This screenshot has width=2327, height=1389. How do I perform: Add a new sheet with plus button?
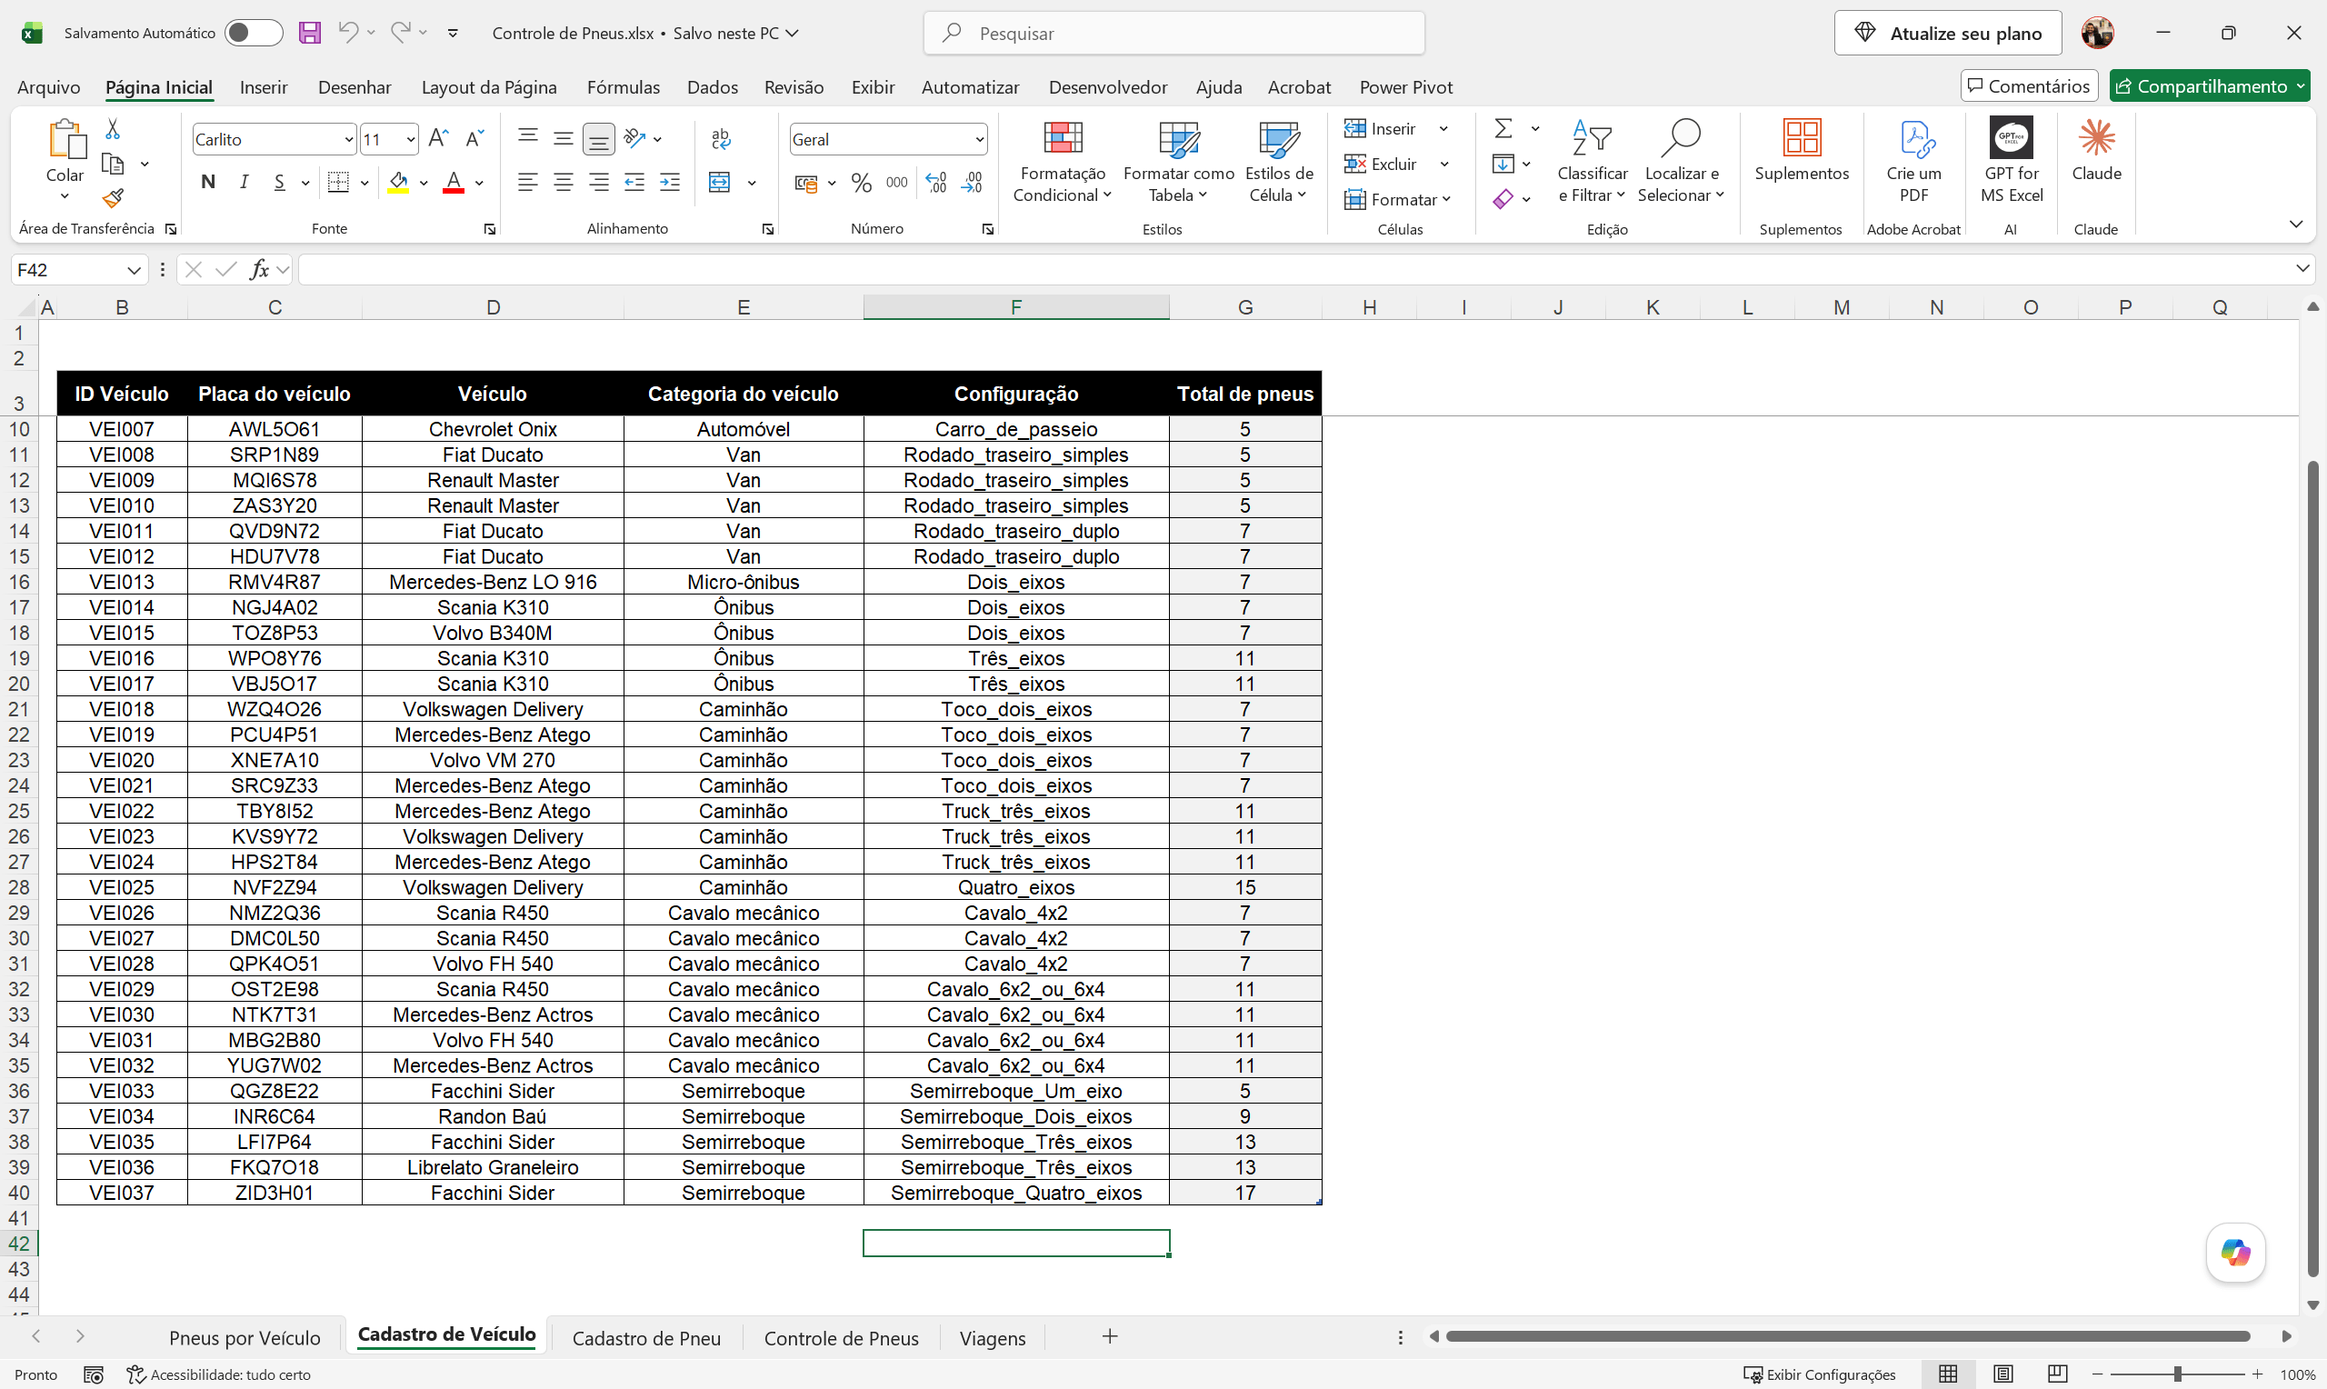click(x=1110, y=1335)
